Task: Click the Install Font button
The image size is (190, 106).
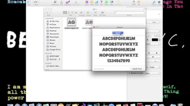Action: pyautogui.click(x=137, y=69)
